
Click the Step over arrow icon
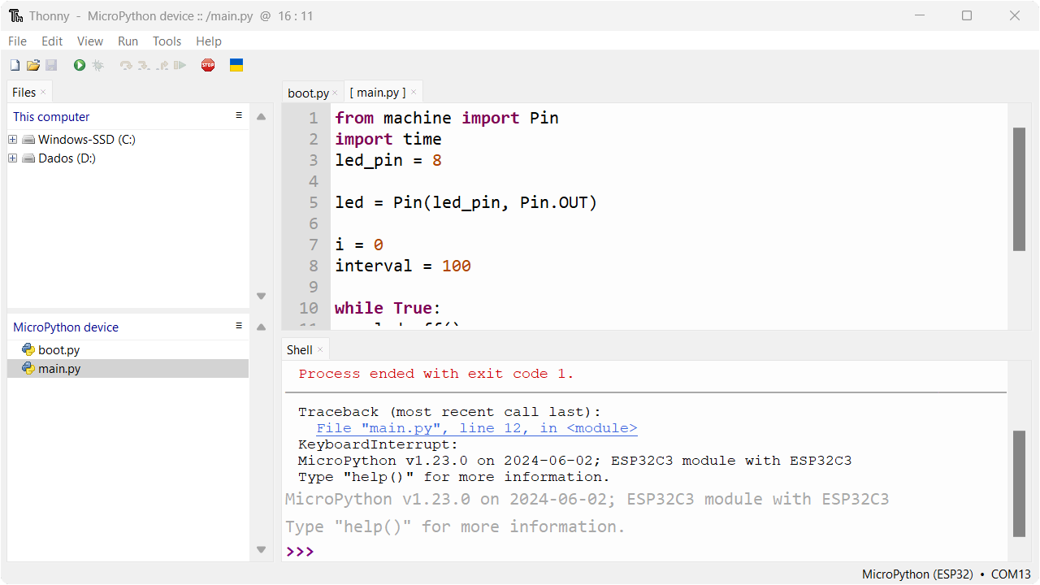point(126,65)
